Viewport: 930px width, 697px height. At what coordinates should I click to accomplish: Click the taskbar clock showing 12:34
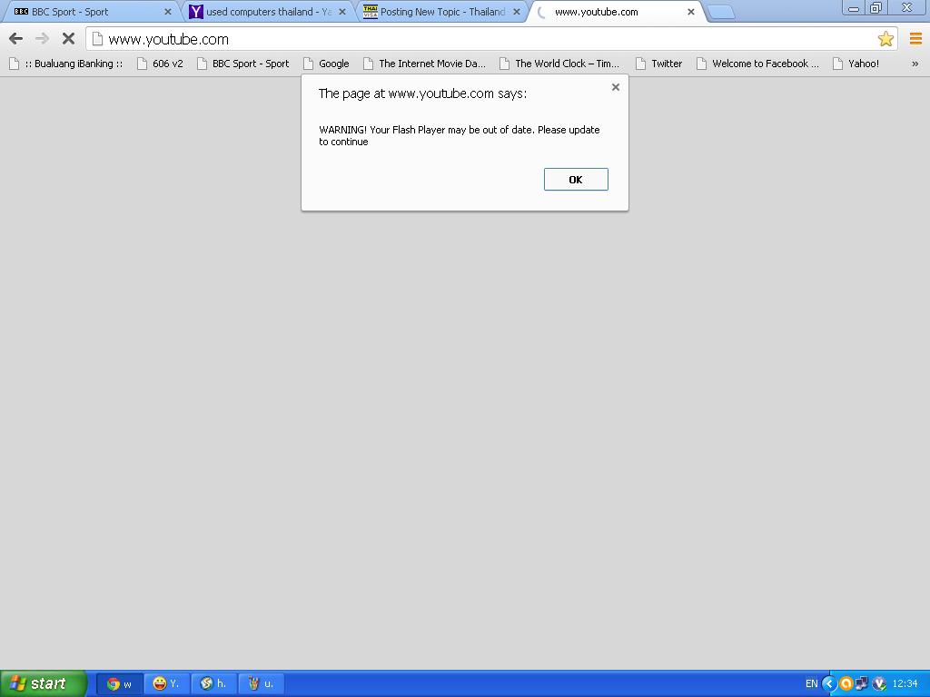coord(905,683)
